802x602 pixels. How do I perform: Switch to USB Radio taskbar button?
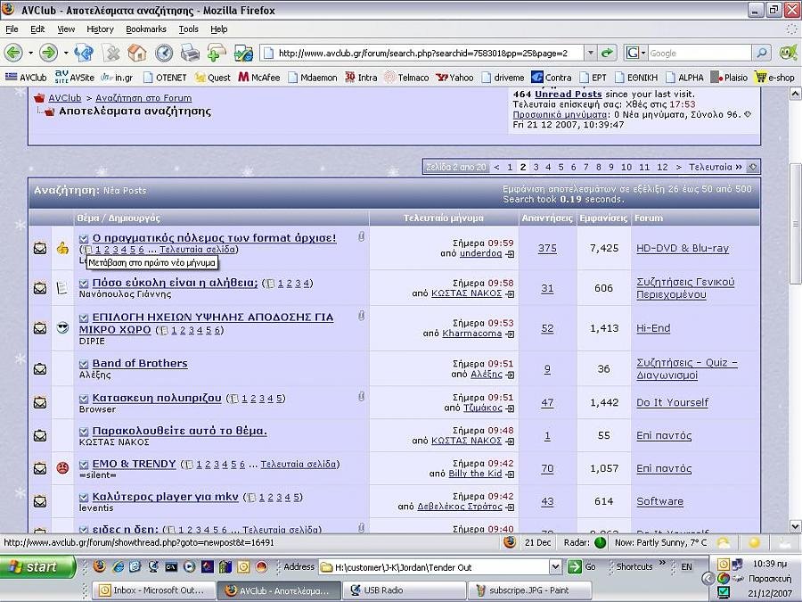(403, 590)
